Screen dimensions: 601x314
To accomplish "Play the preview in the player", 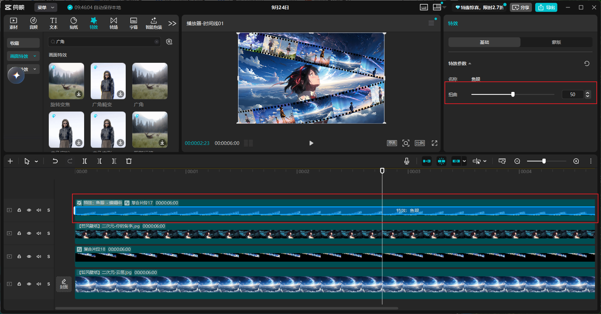I will click(x=311, y=143).
